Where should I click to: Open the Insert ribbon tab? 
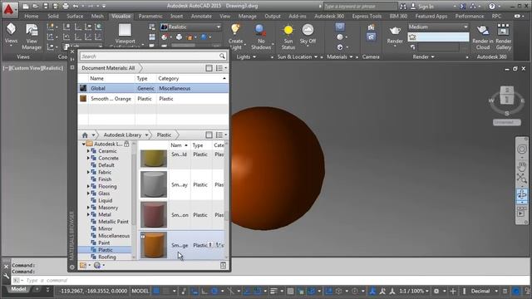click(x=176, y=17)
